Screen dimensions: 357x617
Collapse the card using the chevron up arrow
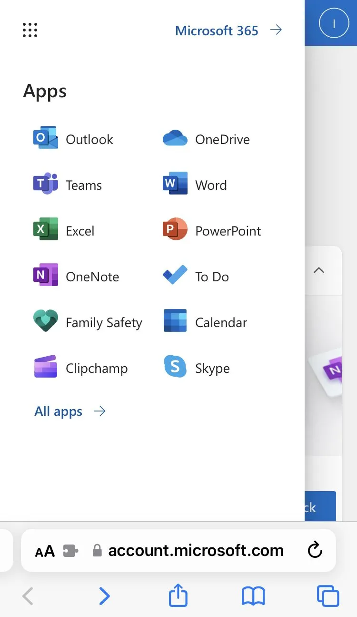click(x=319, y=270)
